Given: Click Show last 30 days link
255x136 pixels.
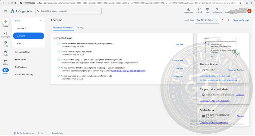Looking at the screenshot, I should 241,20.
